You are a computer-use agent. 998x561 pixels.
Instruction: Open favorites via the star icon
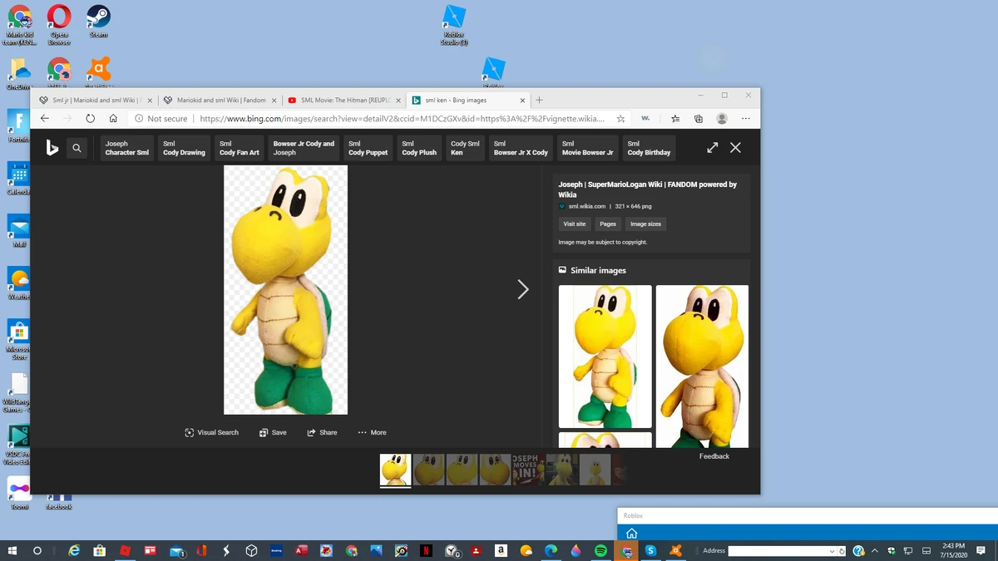tap(620, 118)
